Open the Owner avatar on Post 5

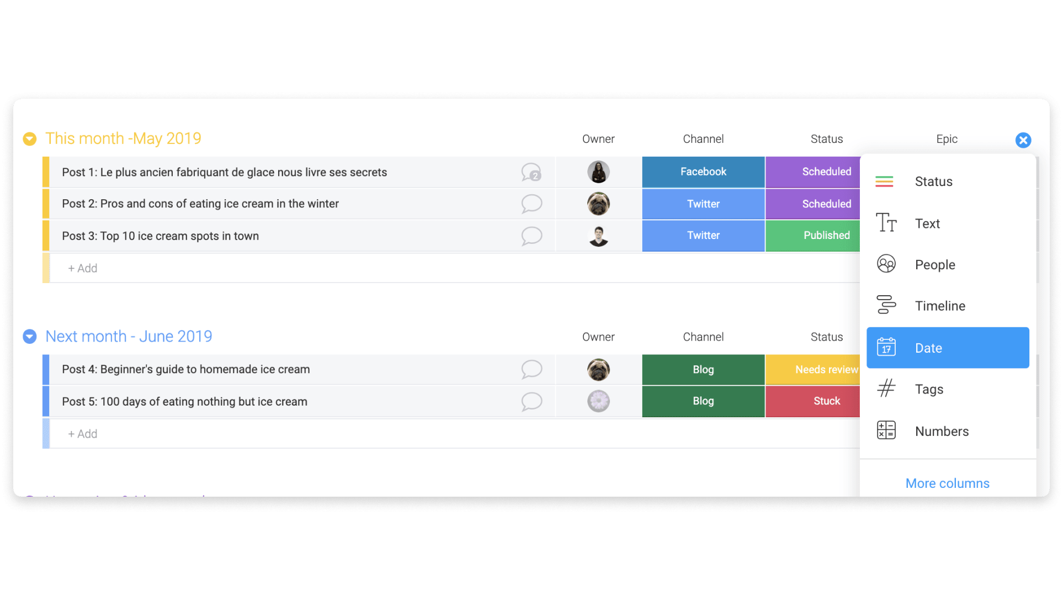click(598, 401)
